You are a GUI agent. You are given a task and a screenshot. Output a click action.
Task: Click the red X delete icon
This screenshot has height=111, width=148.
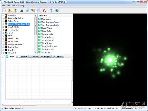pos(44,10)
